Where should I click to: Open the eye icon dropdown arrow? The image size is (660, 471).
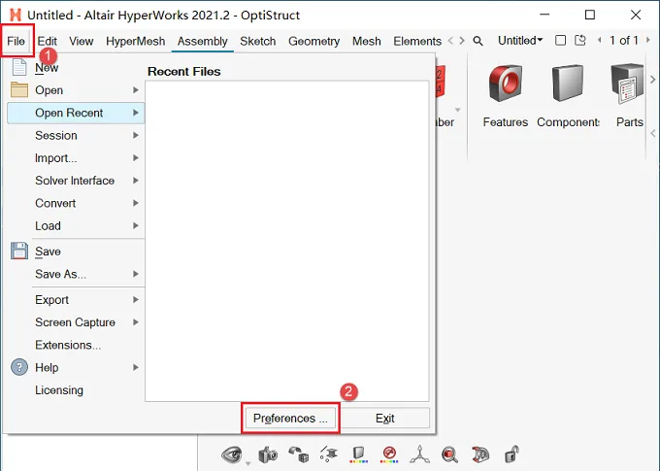pos(247,463)
